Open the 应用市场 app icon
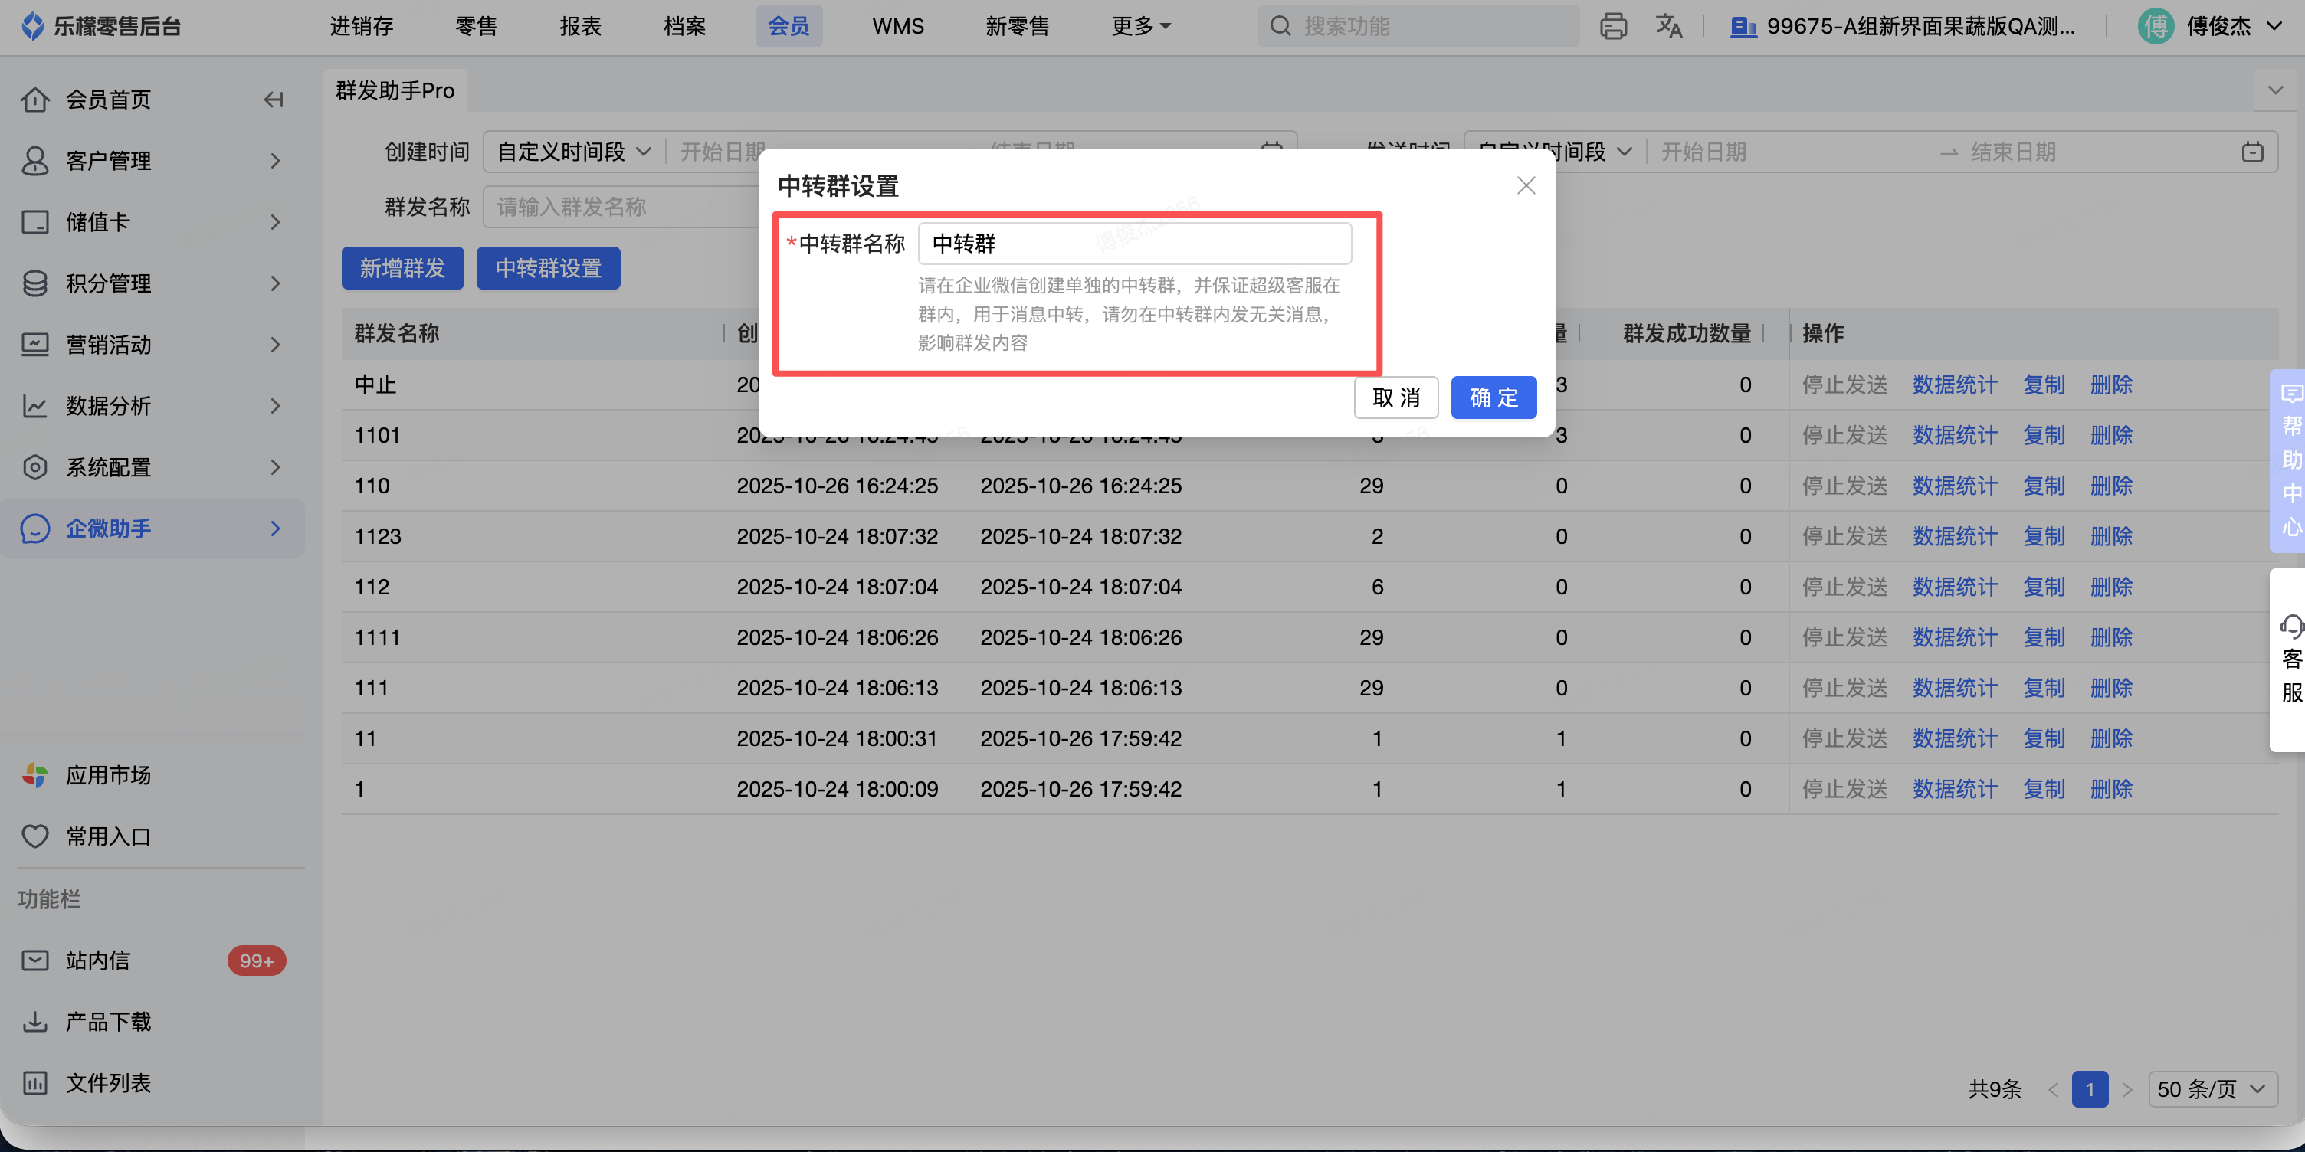This screenshot has height=1152, width=2305. 35,774
